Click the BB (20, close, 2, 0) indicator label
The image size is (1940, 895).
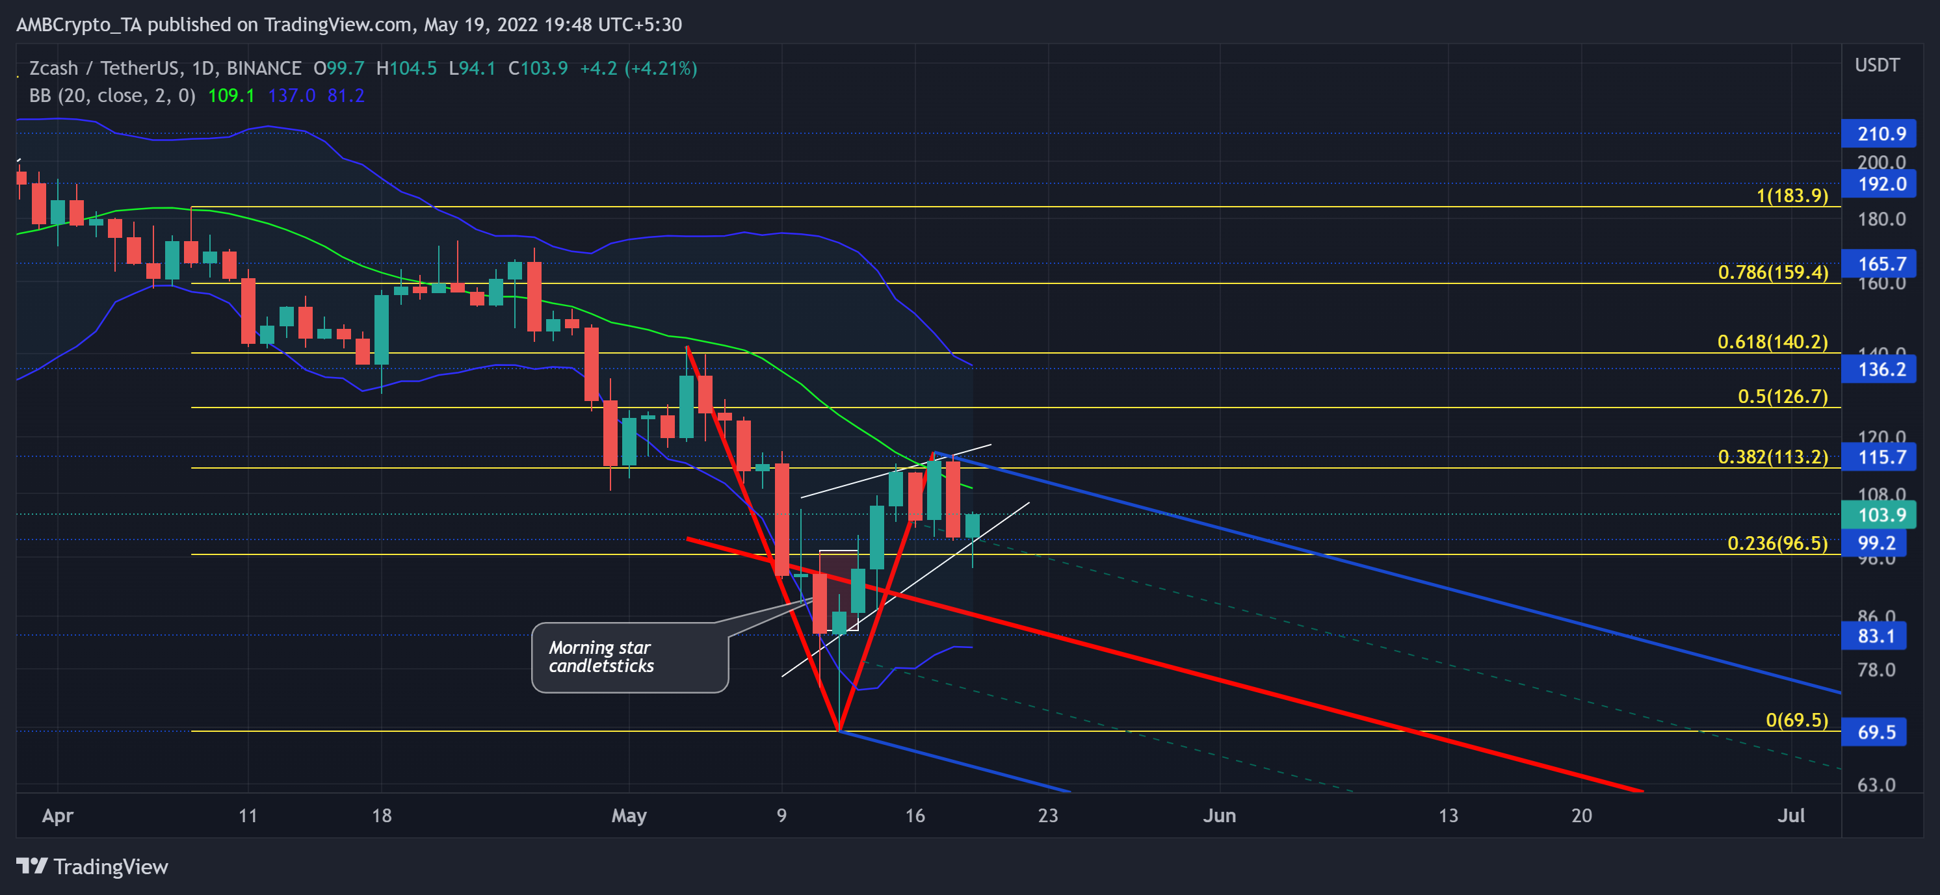112,96
